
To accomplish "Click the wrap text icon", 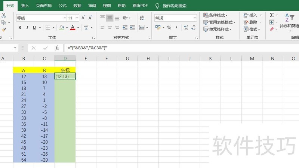I will tap(142, 18).
